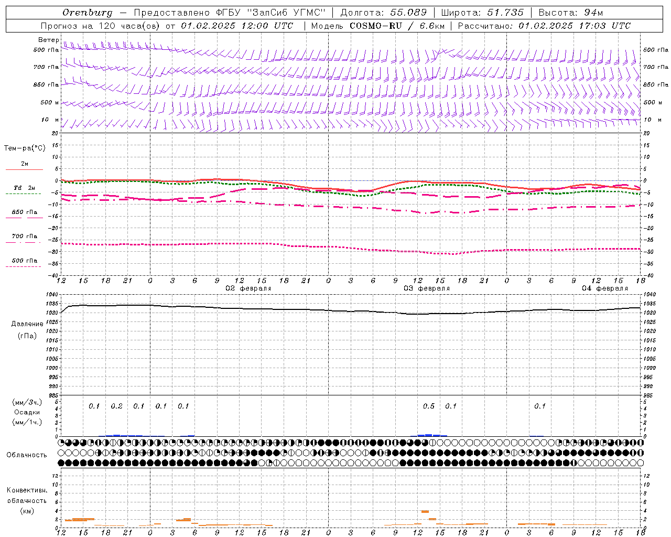Click the Ветер wind panel label
This screenshot has height=537, width=671.
pyautogui.click(x=48, y=40)
